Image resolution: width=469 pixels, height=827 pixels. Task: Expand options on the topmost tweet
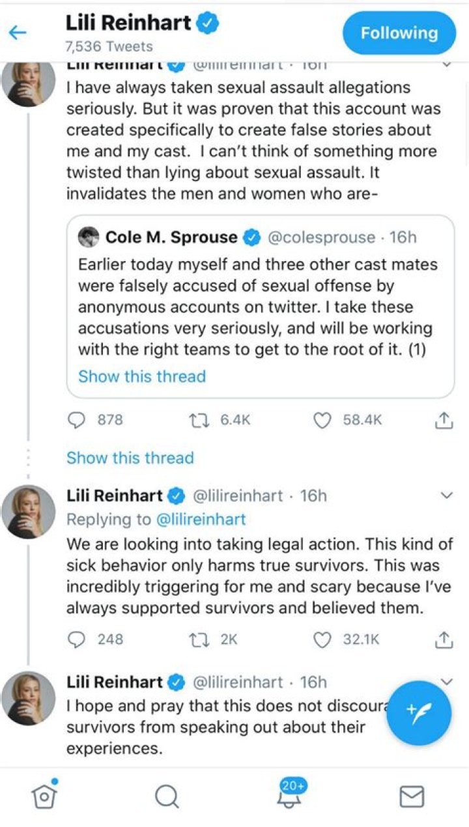(x=448, y=63)
